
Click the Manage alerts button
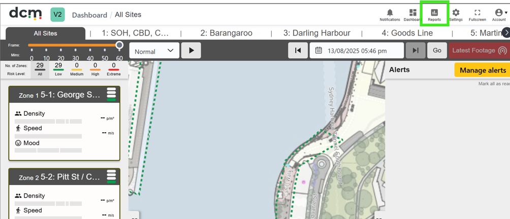coord(483,70)
